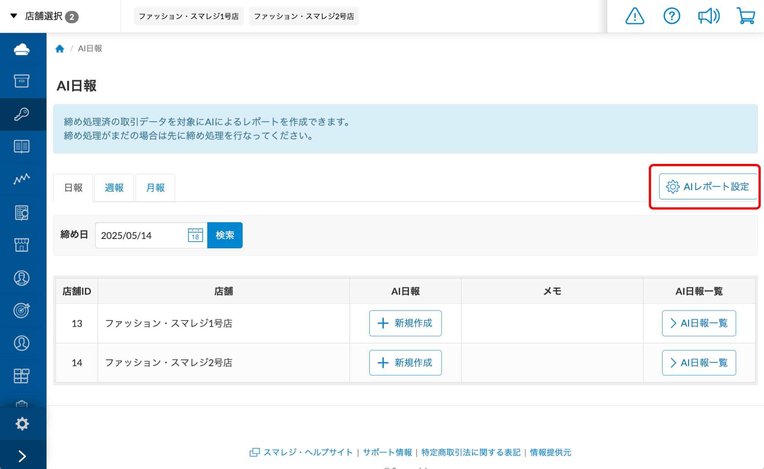Open the target goal sidebar icon

(x=22, y=310)
